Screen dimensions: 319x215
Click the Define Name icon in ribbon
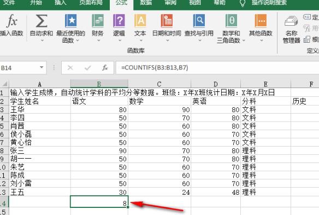[x=307, y=17]
